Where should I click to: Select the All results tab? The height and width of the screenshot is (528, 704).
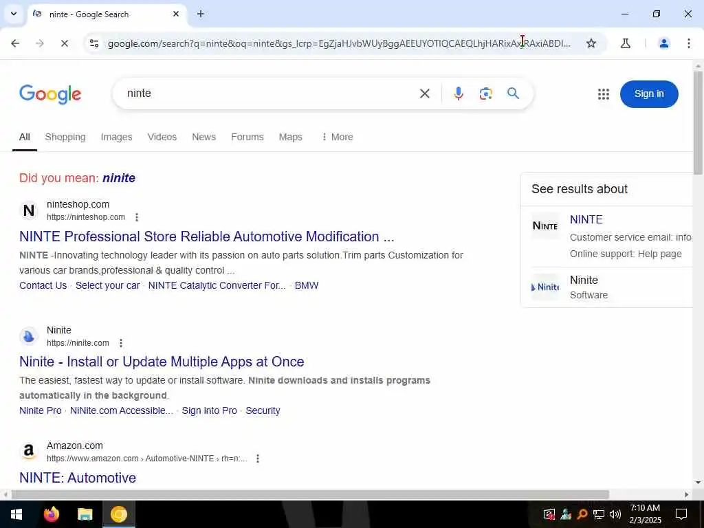point(25,137)
